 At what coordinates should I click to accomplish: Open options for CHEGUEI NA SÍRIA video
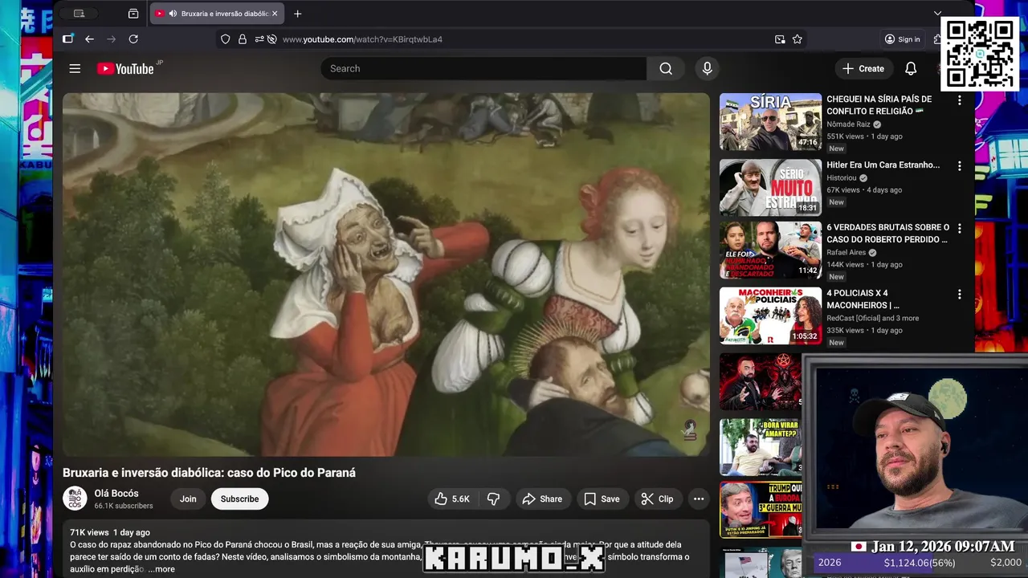[959, 100]
